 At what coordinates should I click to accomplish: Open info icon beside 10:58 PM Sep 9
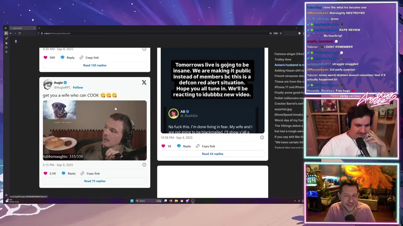262,137
